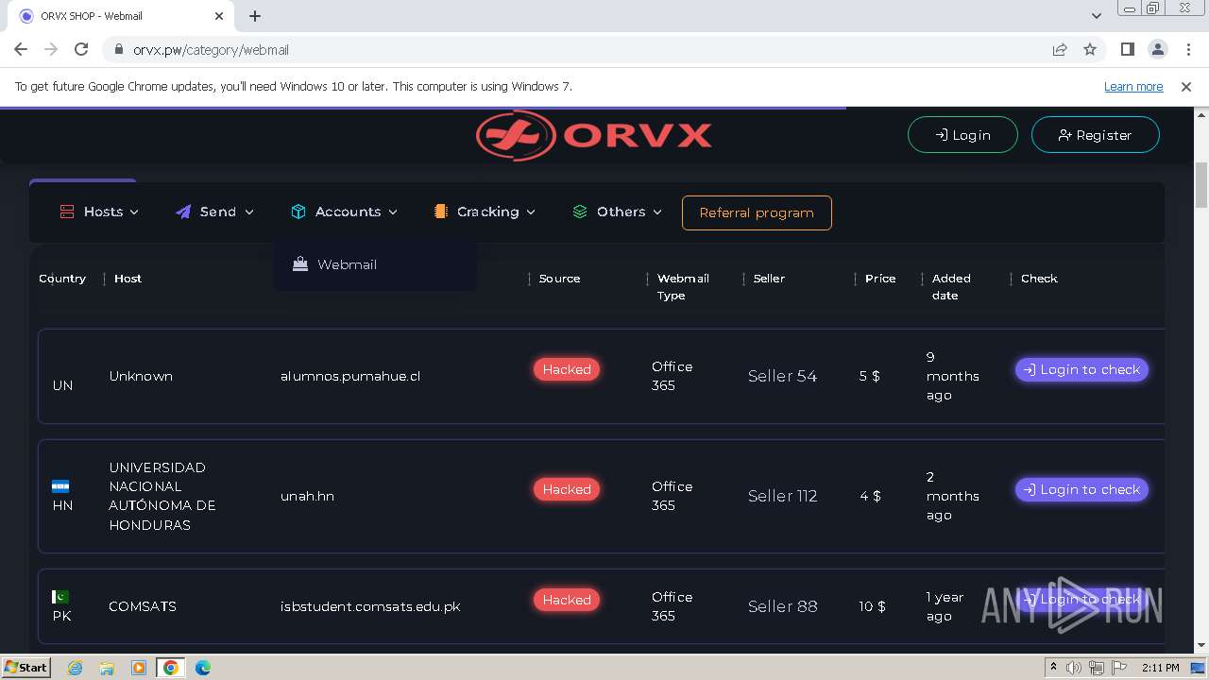The height and width of the screenshot is (680, 1209).
Task: Click the network icon in system tray
Action: [x=1097, y=668]
